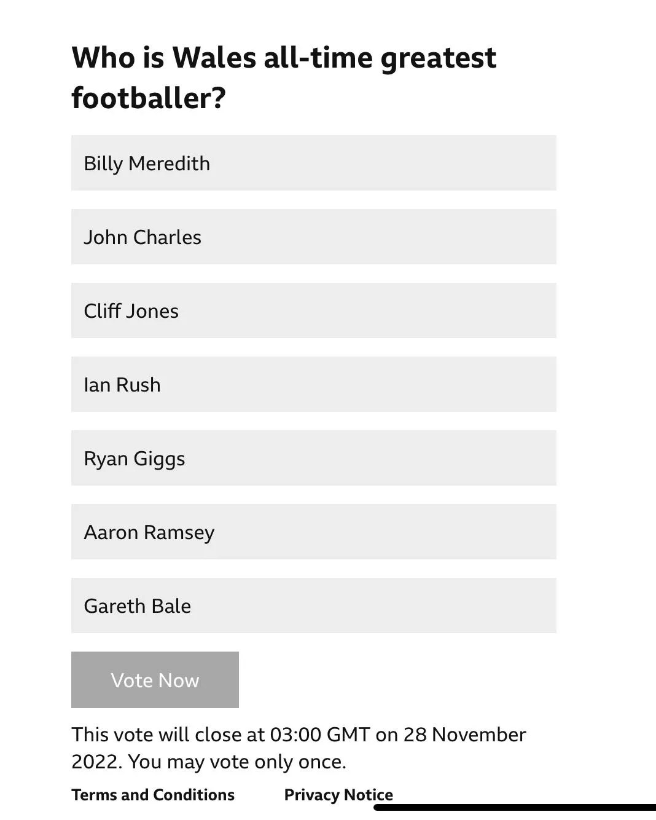This screenshot has width=656, height=820.
Task: Select the Billy Meredith option
Action: tap(313, 163)
